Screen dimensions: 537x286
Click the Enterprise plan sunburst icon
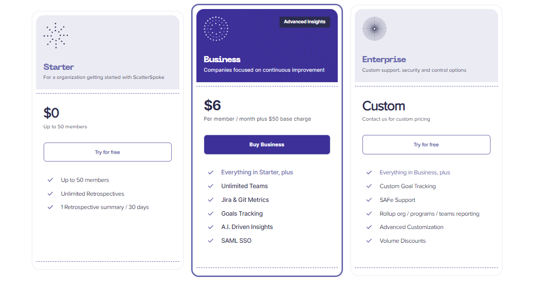coord(374,29)
